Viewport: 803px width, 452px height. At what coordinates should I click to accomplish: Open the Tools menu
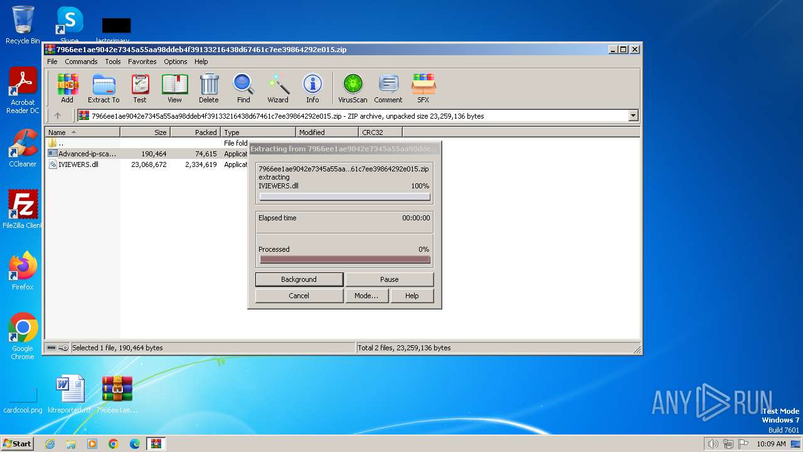coord(113,62)
